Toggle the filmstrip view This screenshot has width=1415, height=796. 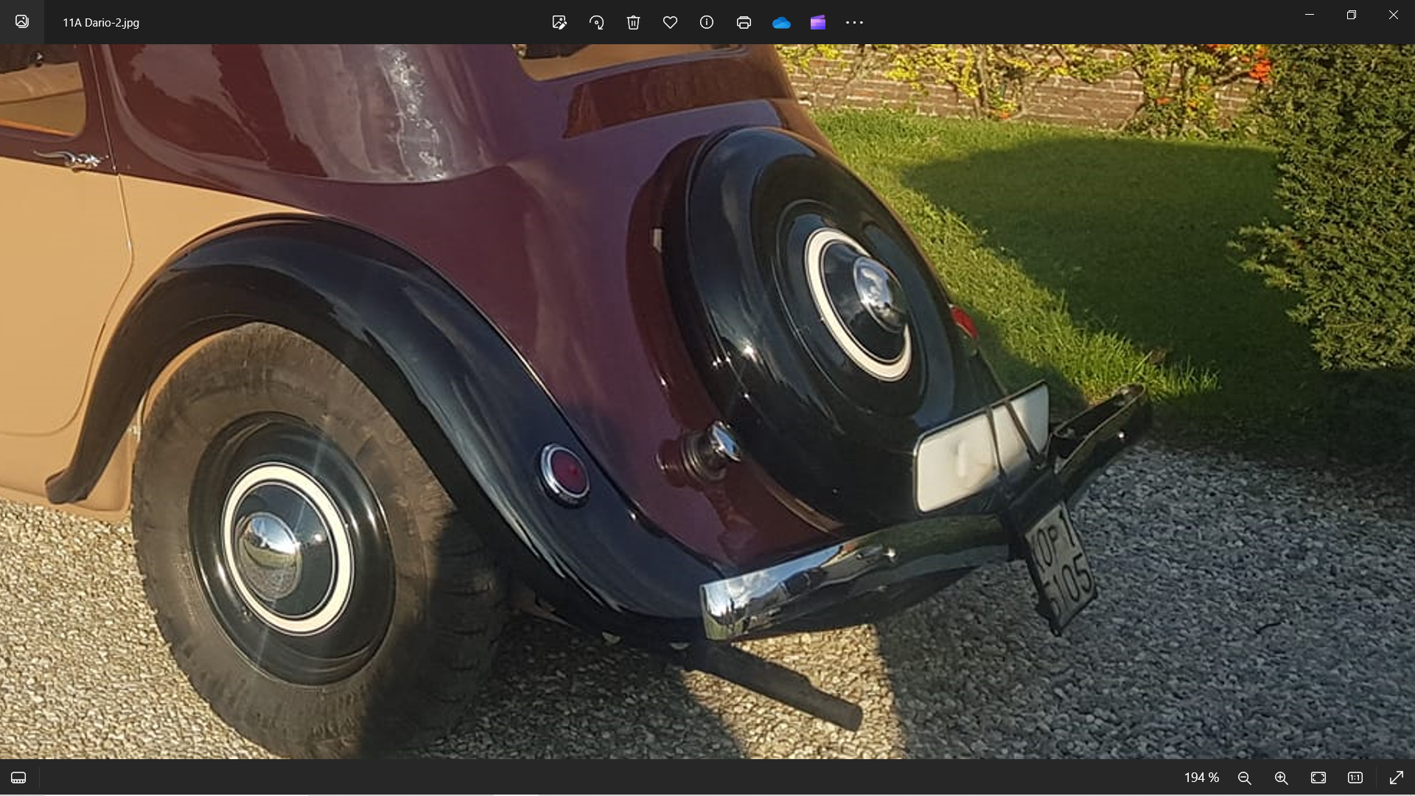tap(18, 778)
